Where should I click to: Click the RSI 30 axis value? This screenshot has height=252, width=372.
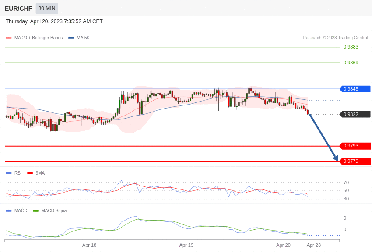coord(346,199)
